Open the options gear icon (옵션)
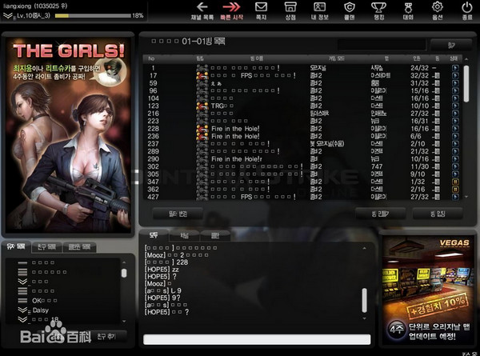The image size is (480, 356). pos(438,11)
